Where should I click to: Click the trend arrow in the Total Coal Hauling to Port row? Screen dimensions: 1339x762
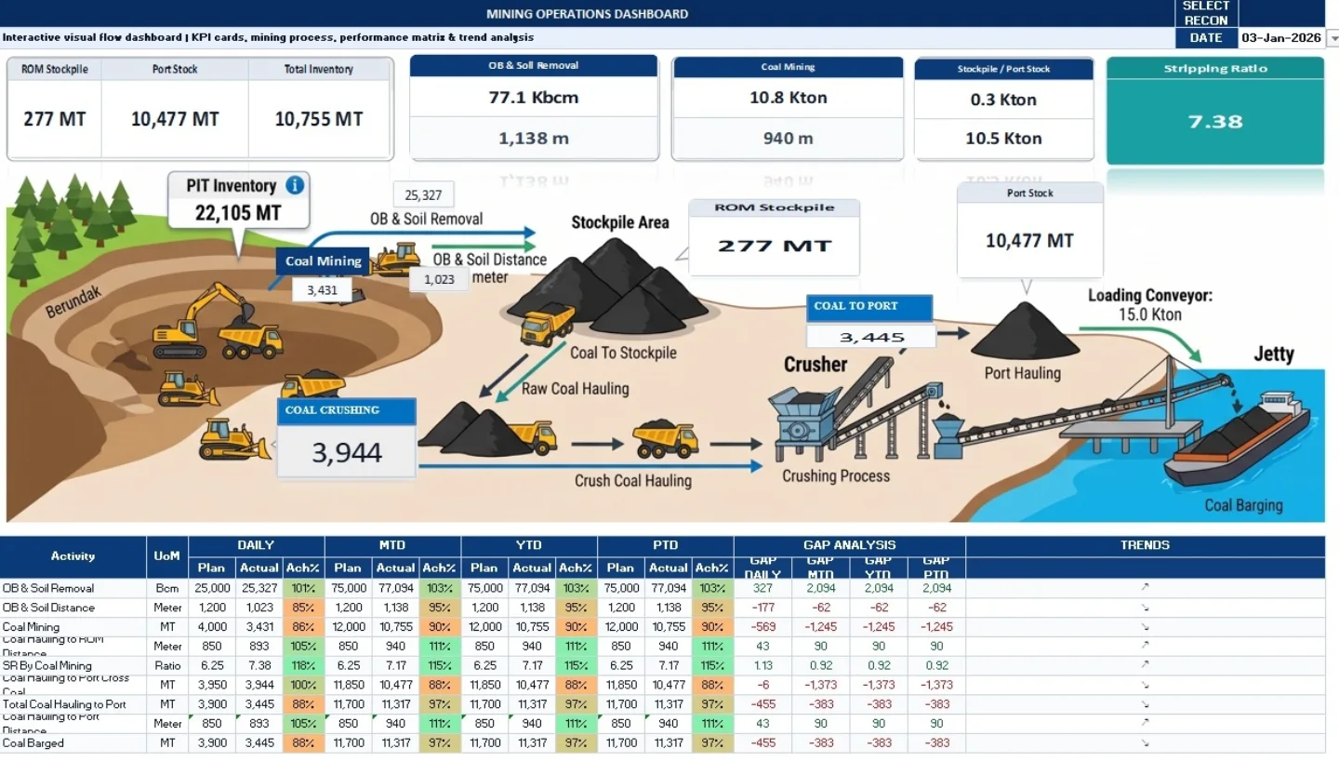pos(1145,704)
